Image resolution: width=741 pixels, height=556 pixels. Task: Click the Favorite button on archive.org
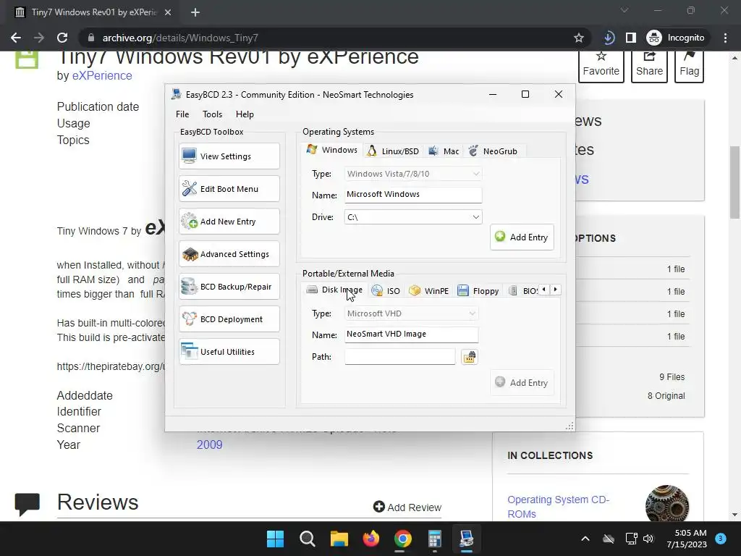click(601, 64)
